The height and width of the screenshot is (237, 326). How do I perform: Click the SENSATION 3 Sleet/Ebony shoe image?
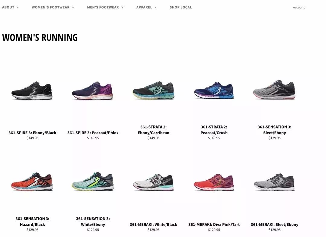pos(274,90)
